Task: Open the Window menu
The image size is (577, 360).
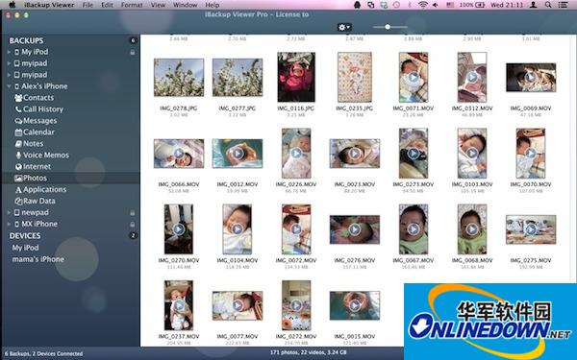Action: (x=185, y=5)
